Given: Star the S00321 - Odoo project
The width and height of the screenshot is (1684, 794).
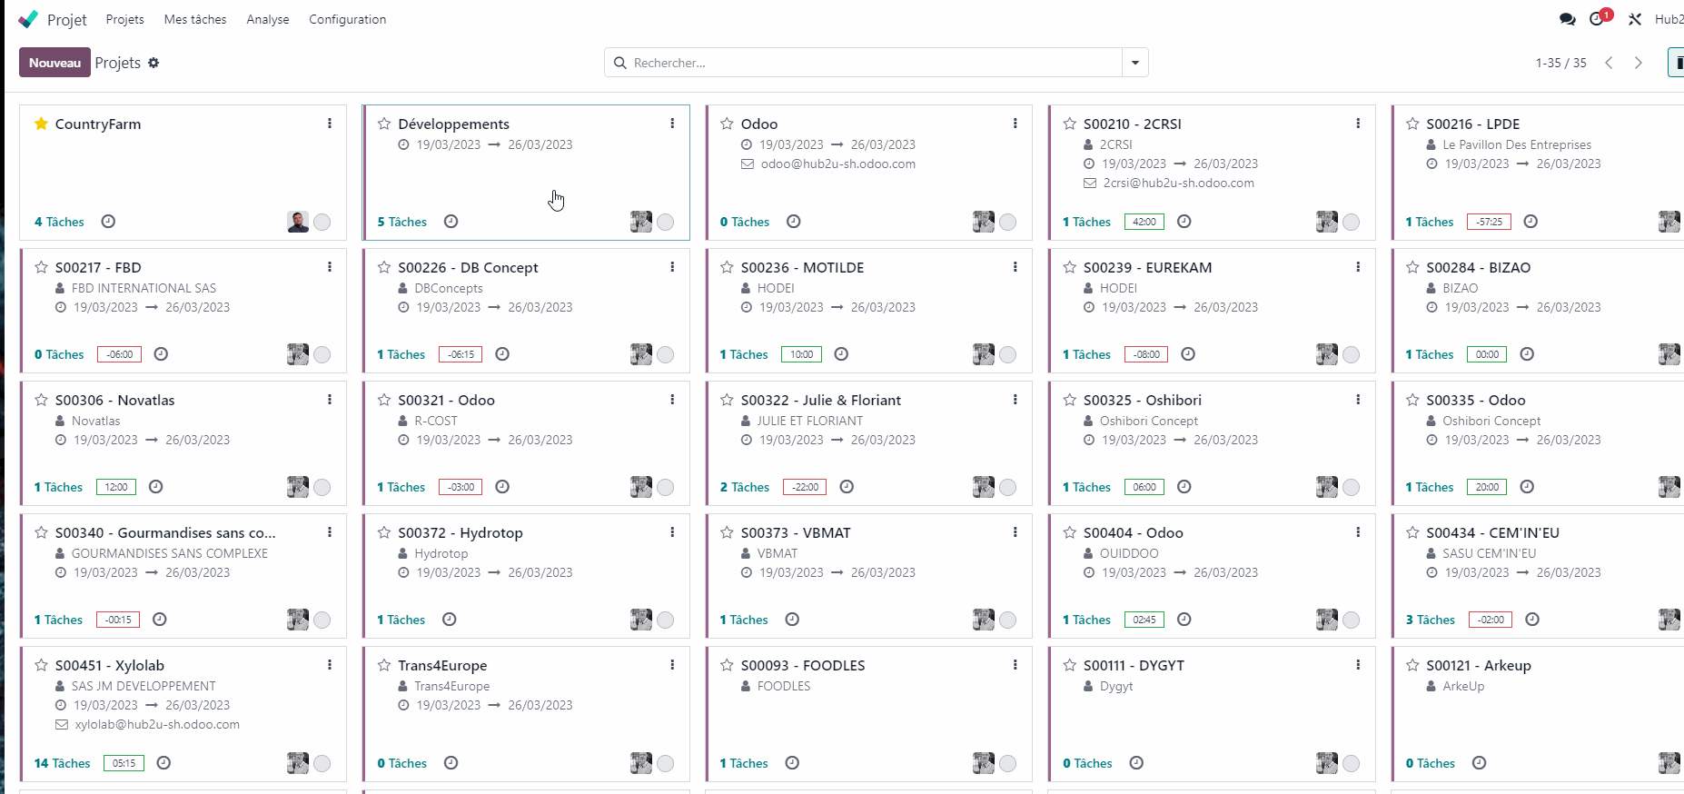Looking at the screenshot, I should [384, 400].
